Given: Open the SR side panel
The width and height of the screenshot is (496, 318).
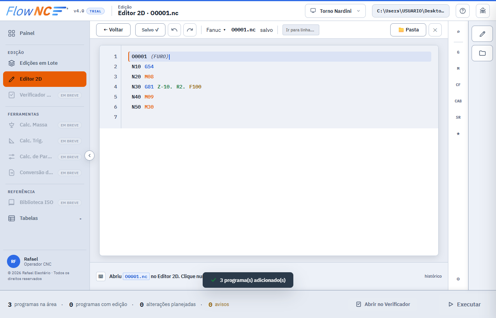Looking at the screenshot, I should (x=458, y=117).
